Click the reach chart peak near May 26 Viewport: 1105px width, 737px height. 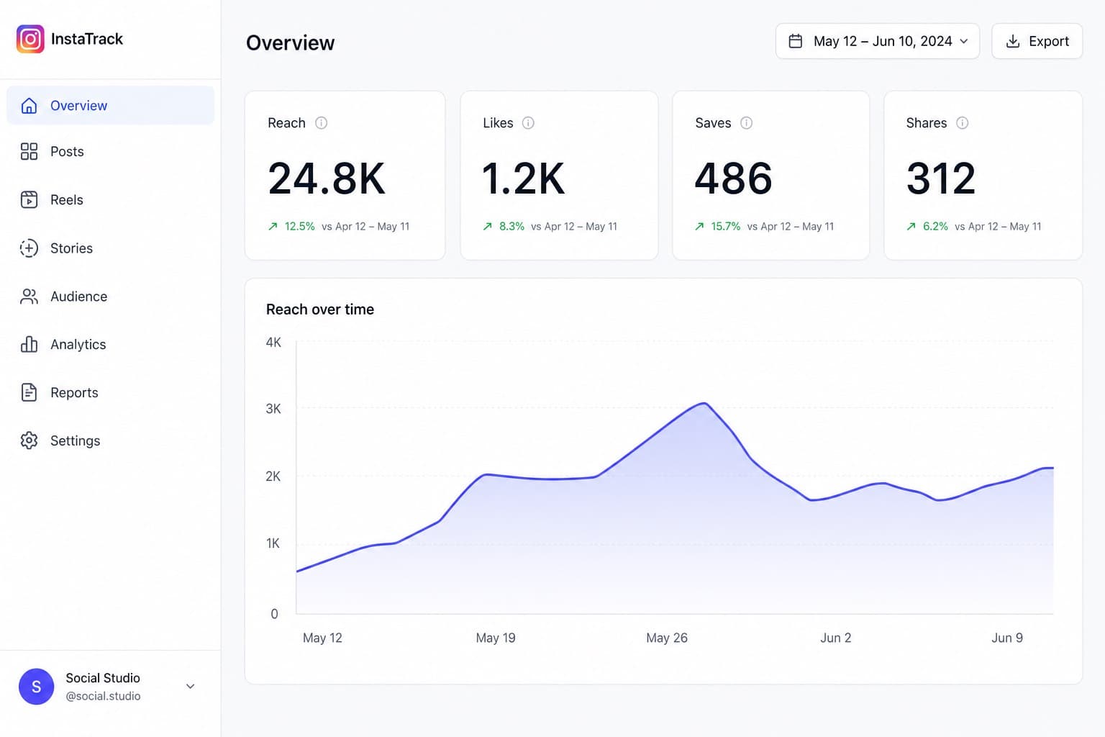704,404
